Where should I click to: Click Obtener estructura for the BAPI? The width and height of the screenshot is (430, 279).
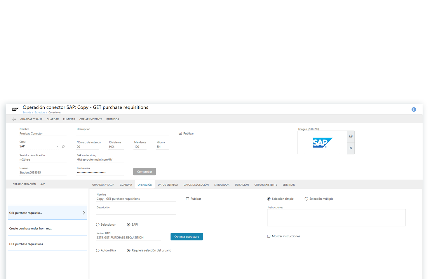click(x=187, y=236)
